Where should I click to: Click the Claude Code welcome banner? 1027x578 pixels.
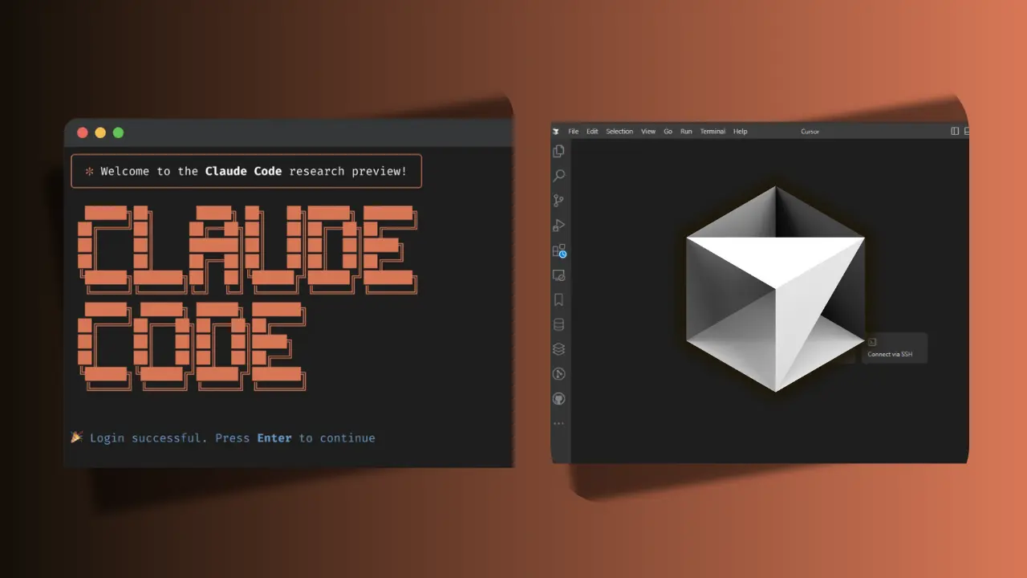[246, 171]
